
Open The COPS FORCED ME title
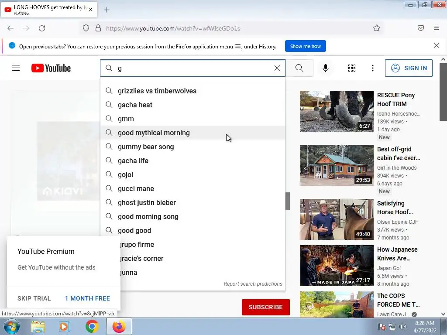398,300
